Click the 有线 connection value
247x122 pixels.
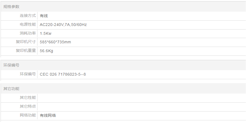(x=44, y=16)
